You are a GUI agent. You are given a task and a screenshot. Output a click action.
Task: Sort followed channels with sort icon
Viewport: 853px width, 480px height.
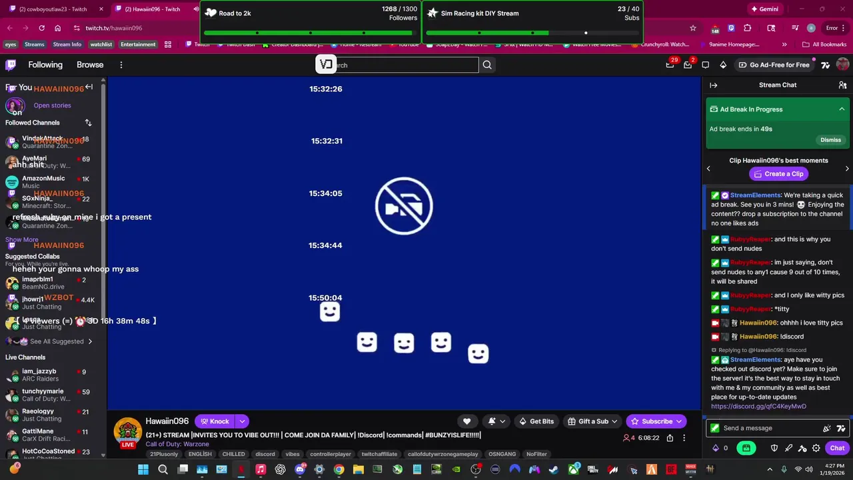[x=88, y=123]
